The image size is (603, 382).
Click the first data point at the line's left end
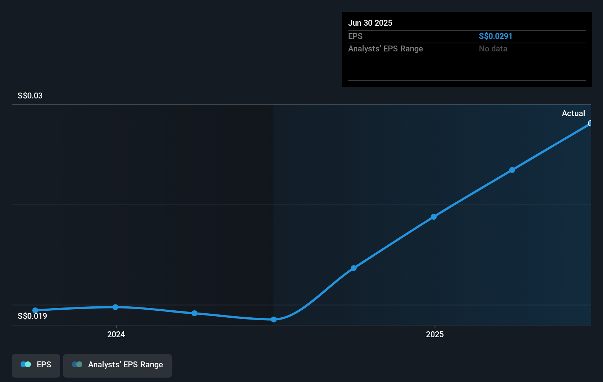coord(35,310)
